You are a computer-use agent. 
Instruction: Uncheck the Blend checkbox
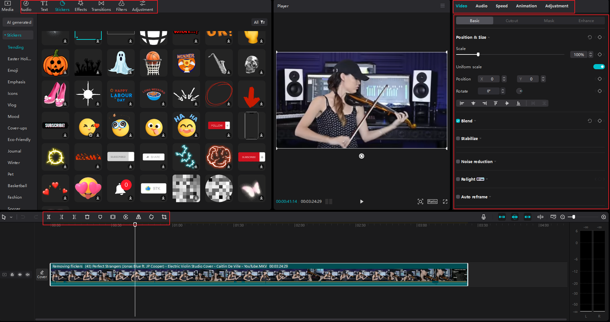(x=458, y=121)
